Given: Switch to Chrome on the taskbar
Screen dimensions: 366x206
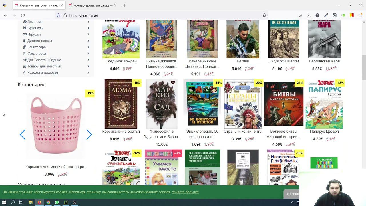Looking at the screenshot, I should 48,202.
